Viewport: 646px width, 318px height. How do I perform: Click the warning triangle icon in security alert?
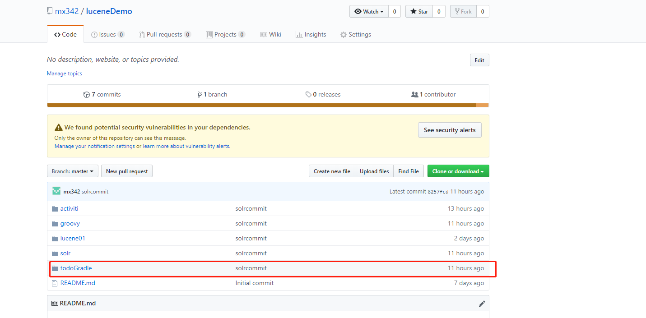(x=58, y=128)
